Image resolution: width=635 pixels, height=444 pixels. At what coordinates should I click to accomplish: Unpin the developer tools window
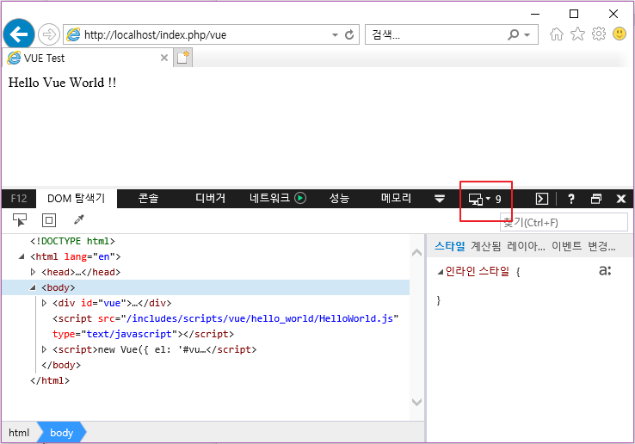[x=596, y=199]
